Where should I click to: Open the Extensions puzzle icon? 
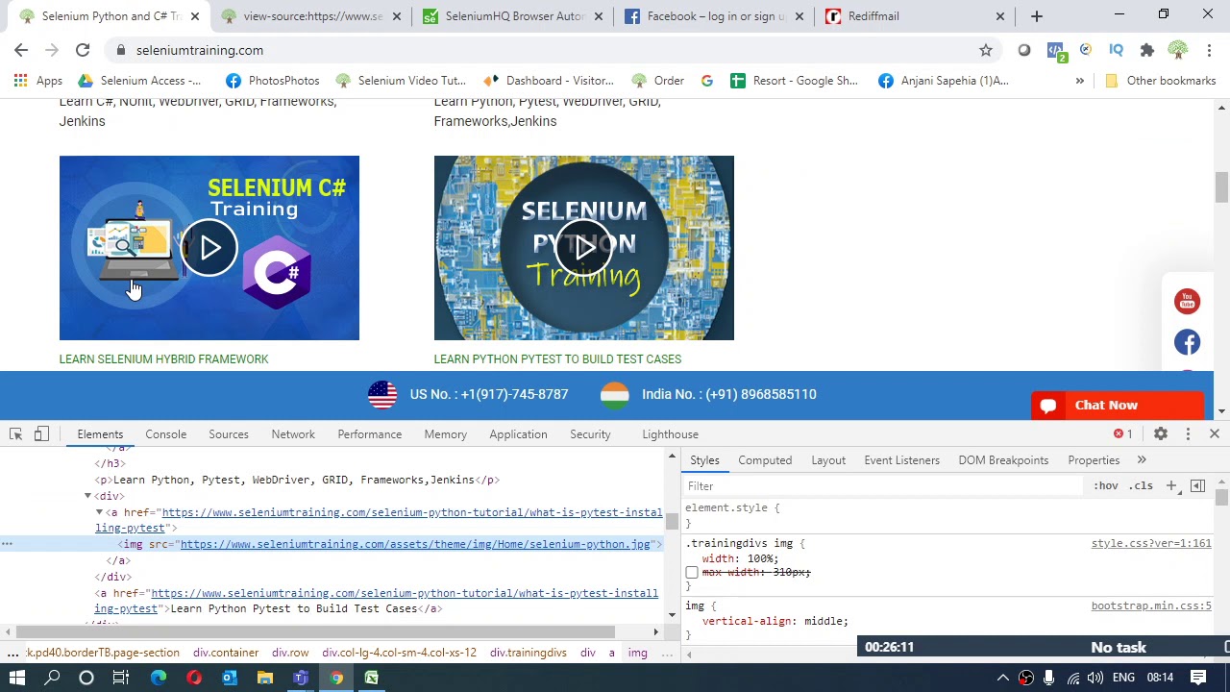pyautogui.click(x=1146, y=50)
